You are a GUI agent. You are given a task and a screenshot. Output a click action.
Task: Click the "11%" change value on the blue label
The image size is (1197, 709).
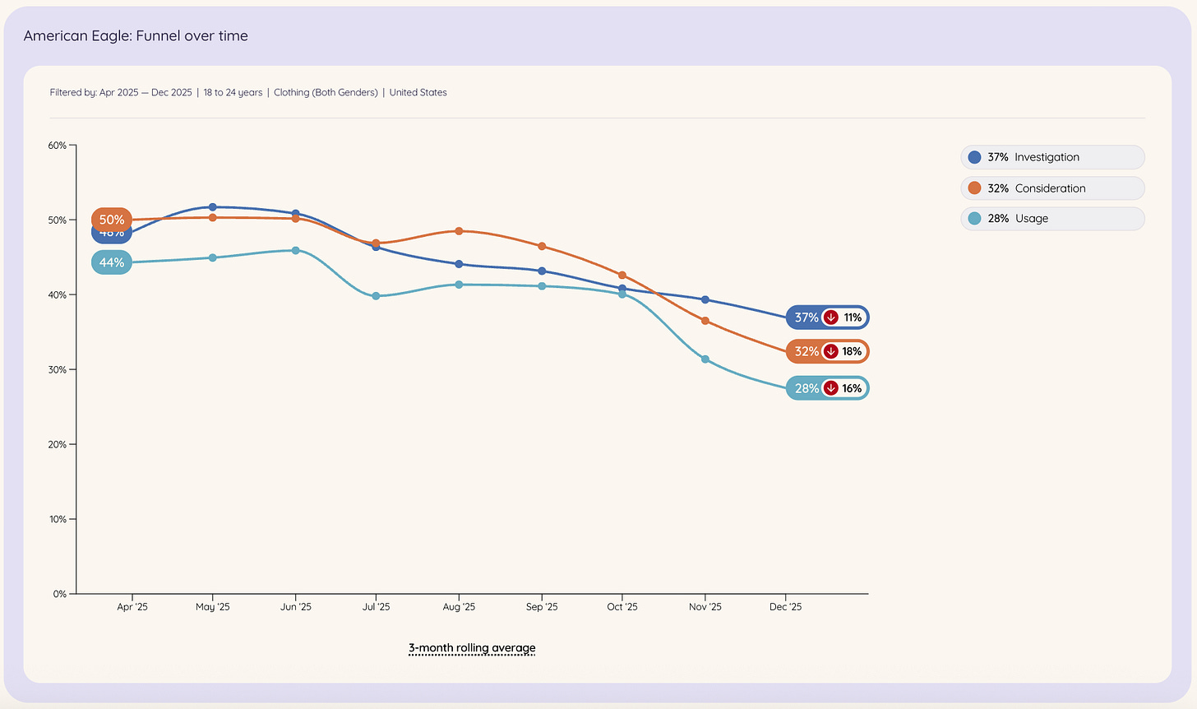[853, 317]
